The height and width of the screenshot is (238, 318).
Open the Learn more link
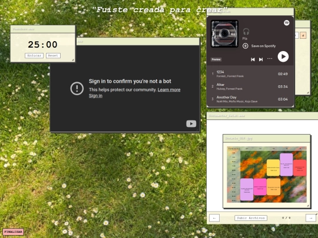tap(169, 90)
